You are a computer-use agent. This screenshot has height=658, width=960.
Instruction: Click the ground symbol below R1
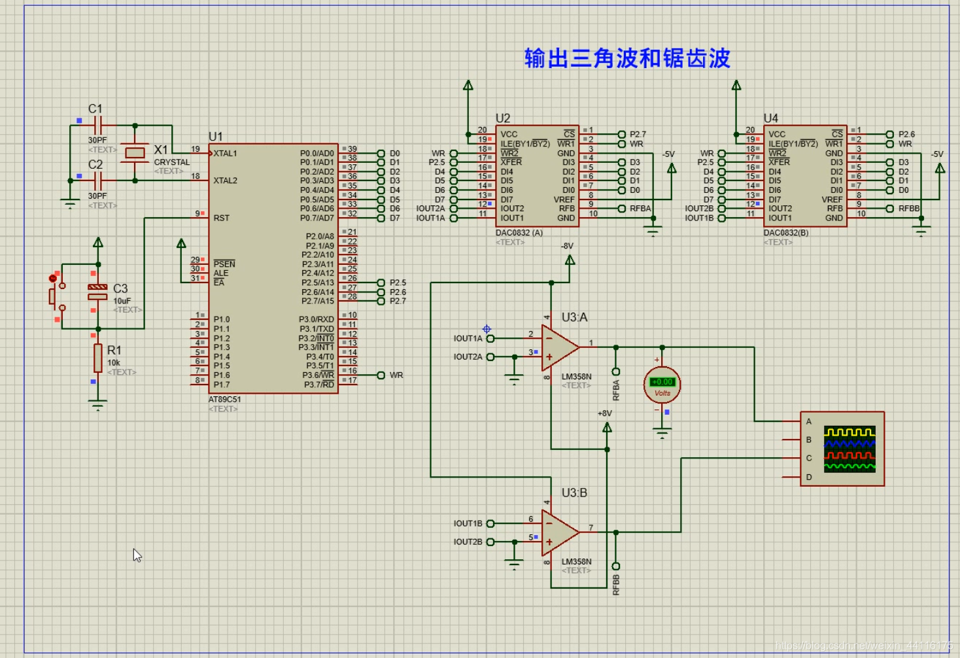97,406
